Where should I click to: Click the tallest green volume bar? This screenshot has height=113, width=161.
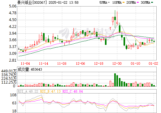(x=115, y=80)
